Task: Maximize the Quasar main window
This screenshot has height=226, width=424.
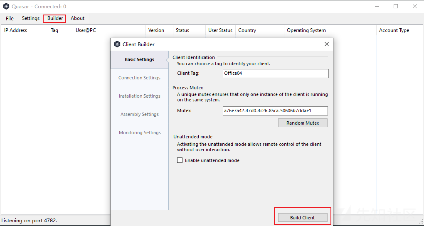Action: (396, 6)
